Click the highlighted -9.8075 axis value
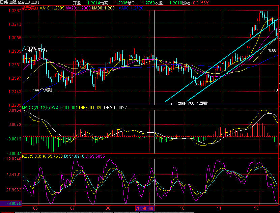280x213 pixels. (x=11, y=204)
